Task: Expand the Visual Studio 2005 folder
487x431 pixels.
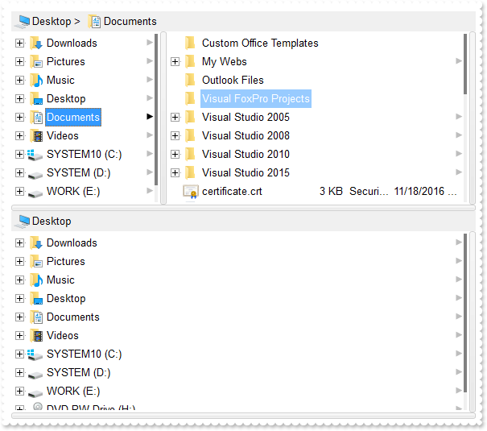Action: click(x=175, y=117)
